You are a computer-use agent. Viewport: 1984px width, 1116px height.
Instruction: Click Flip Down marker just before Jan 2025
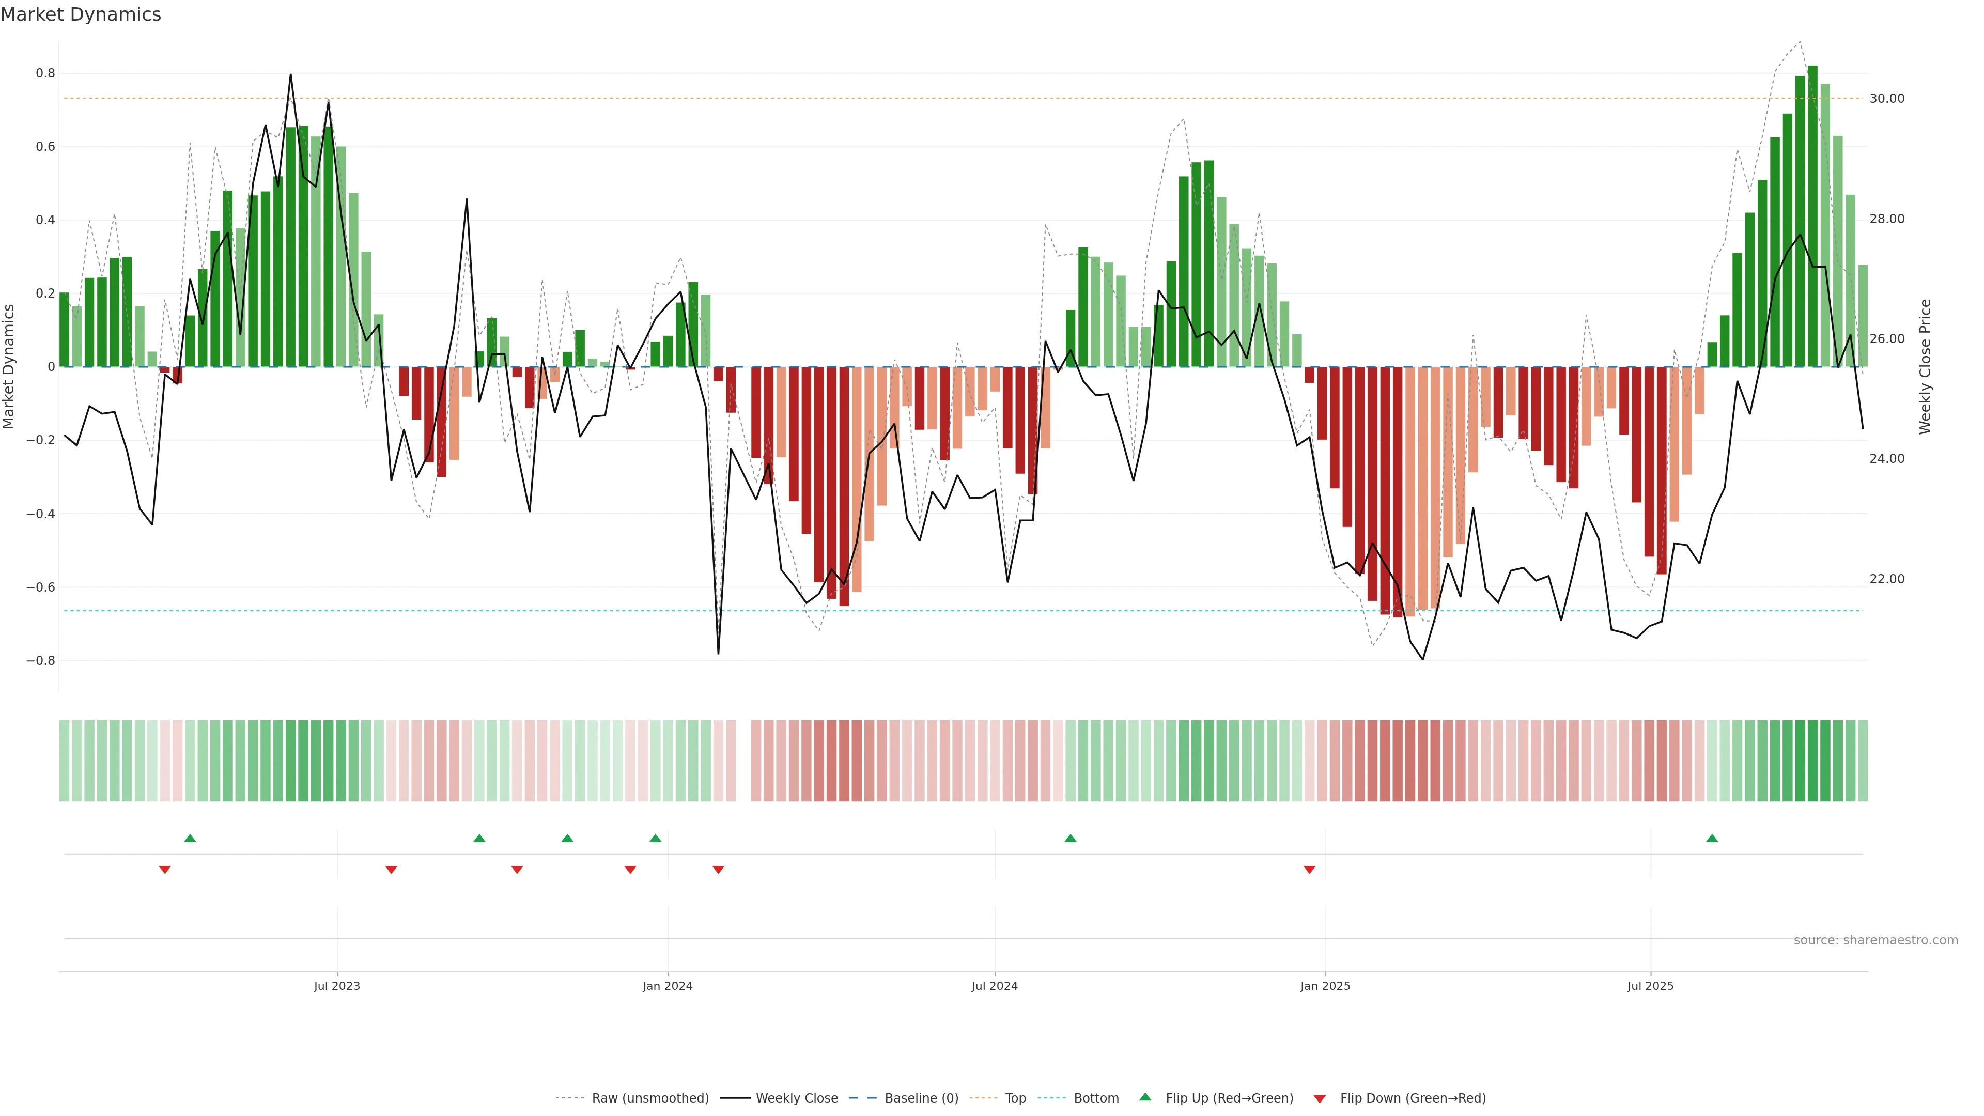click(1309, 870)
